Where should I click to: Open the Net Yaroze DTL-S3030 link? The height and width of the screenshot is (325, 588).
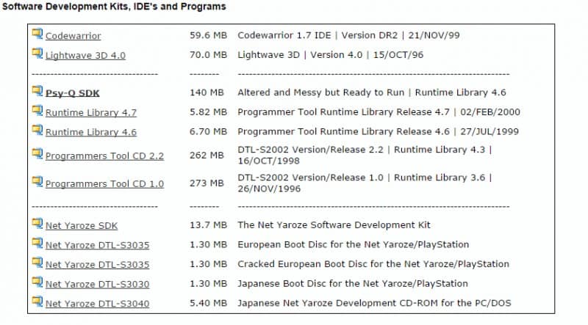(x=98, y=284)
